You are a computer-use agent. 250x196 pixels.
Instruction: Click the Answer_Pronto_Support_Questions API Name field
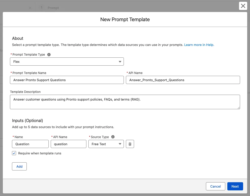click(183, 80)
